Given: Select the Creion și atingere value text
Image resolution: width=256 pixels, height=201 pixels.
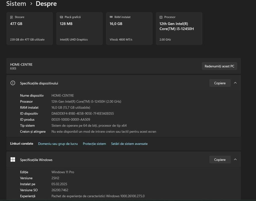Looking at the screenshot, I should click(x=104, y=132).
